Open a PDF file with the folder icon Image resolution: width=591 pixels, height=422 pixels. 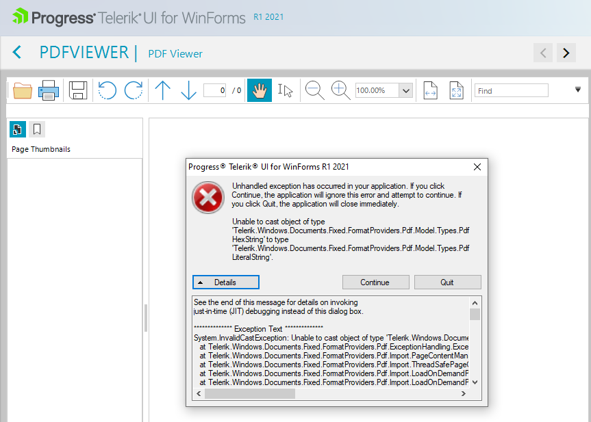[x=23, y=90]
